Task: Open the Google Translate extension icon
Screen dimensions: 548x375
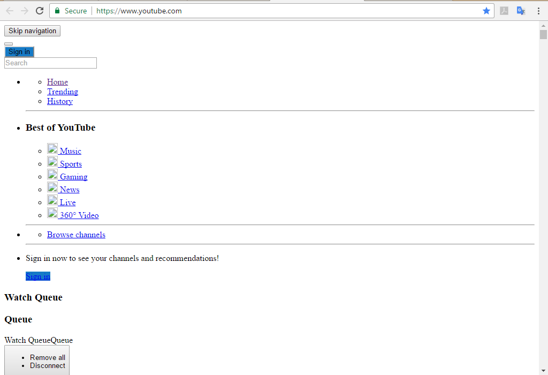Action: [521, 11]
